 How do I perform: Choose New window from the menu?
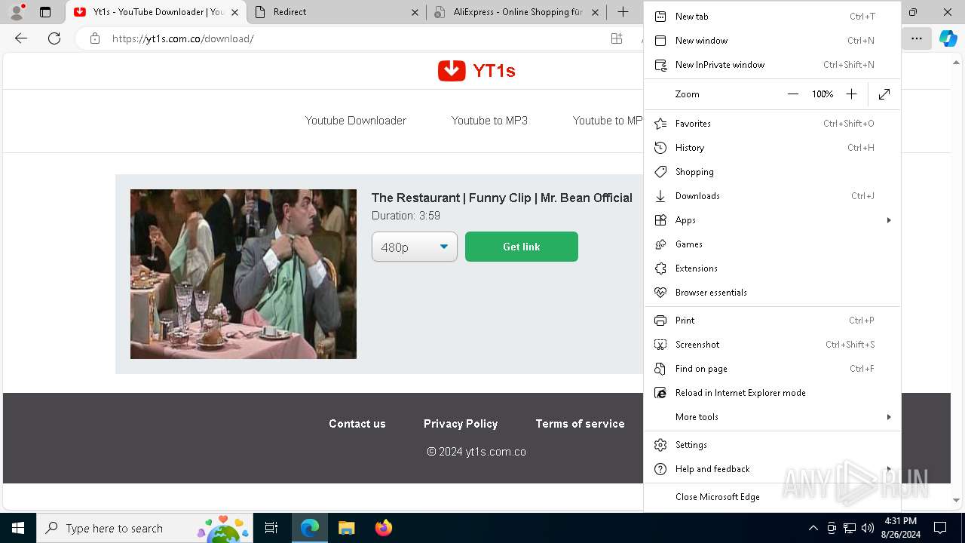coord(772,41)
